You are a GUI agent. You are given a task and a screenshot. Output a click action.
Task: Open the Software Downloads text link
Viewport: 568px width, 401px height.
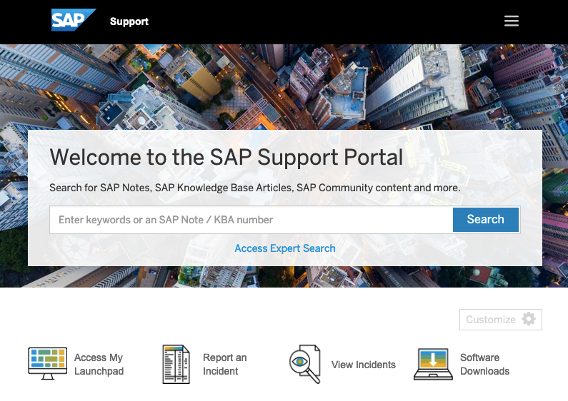(x=484, y=364)
